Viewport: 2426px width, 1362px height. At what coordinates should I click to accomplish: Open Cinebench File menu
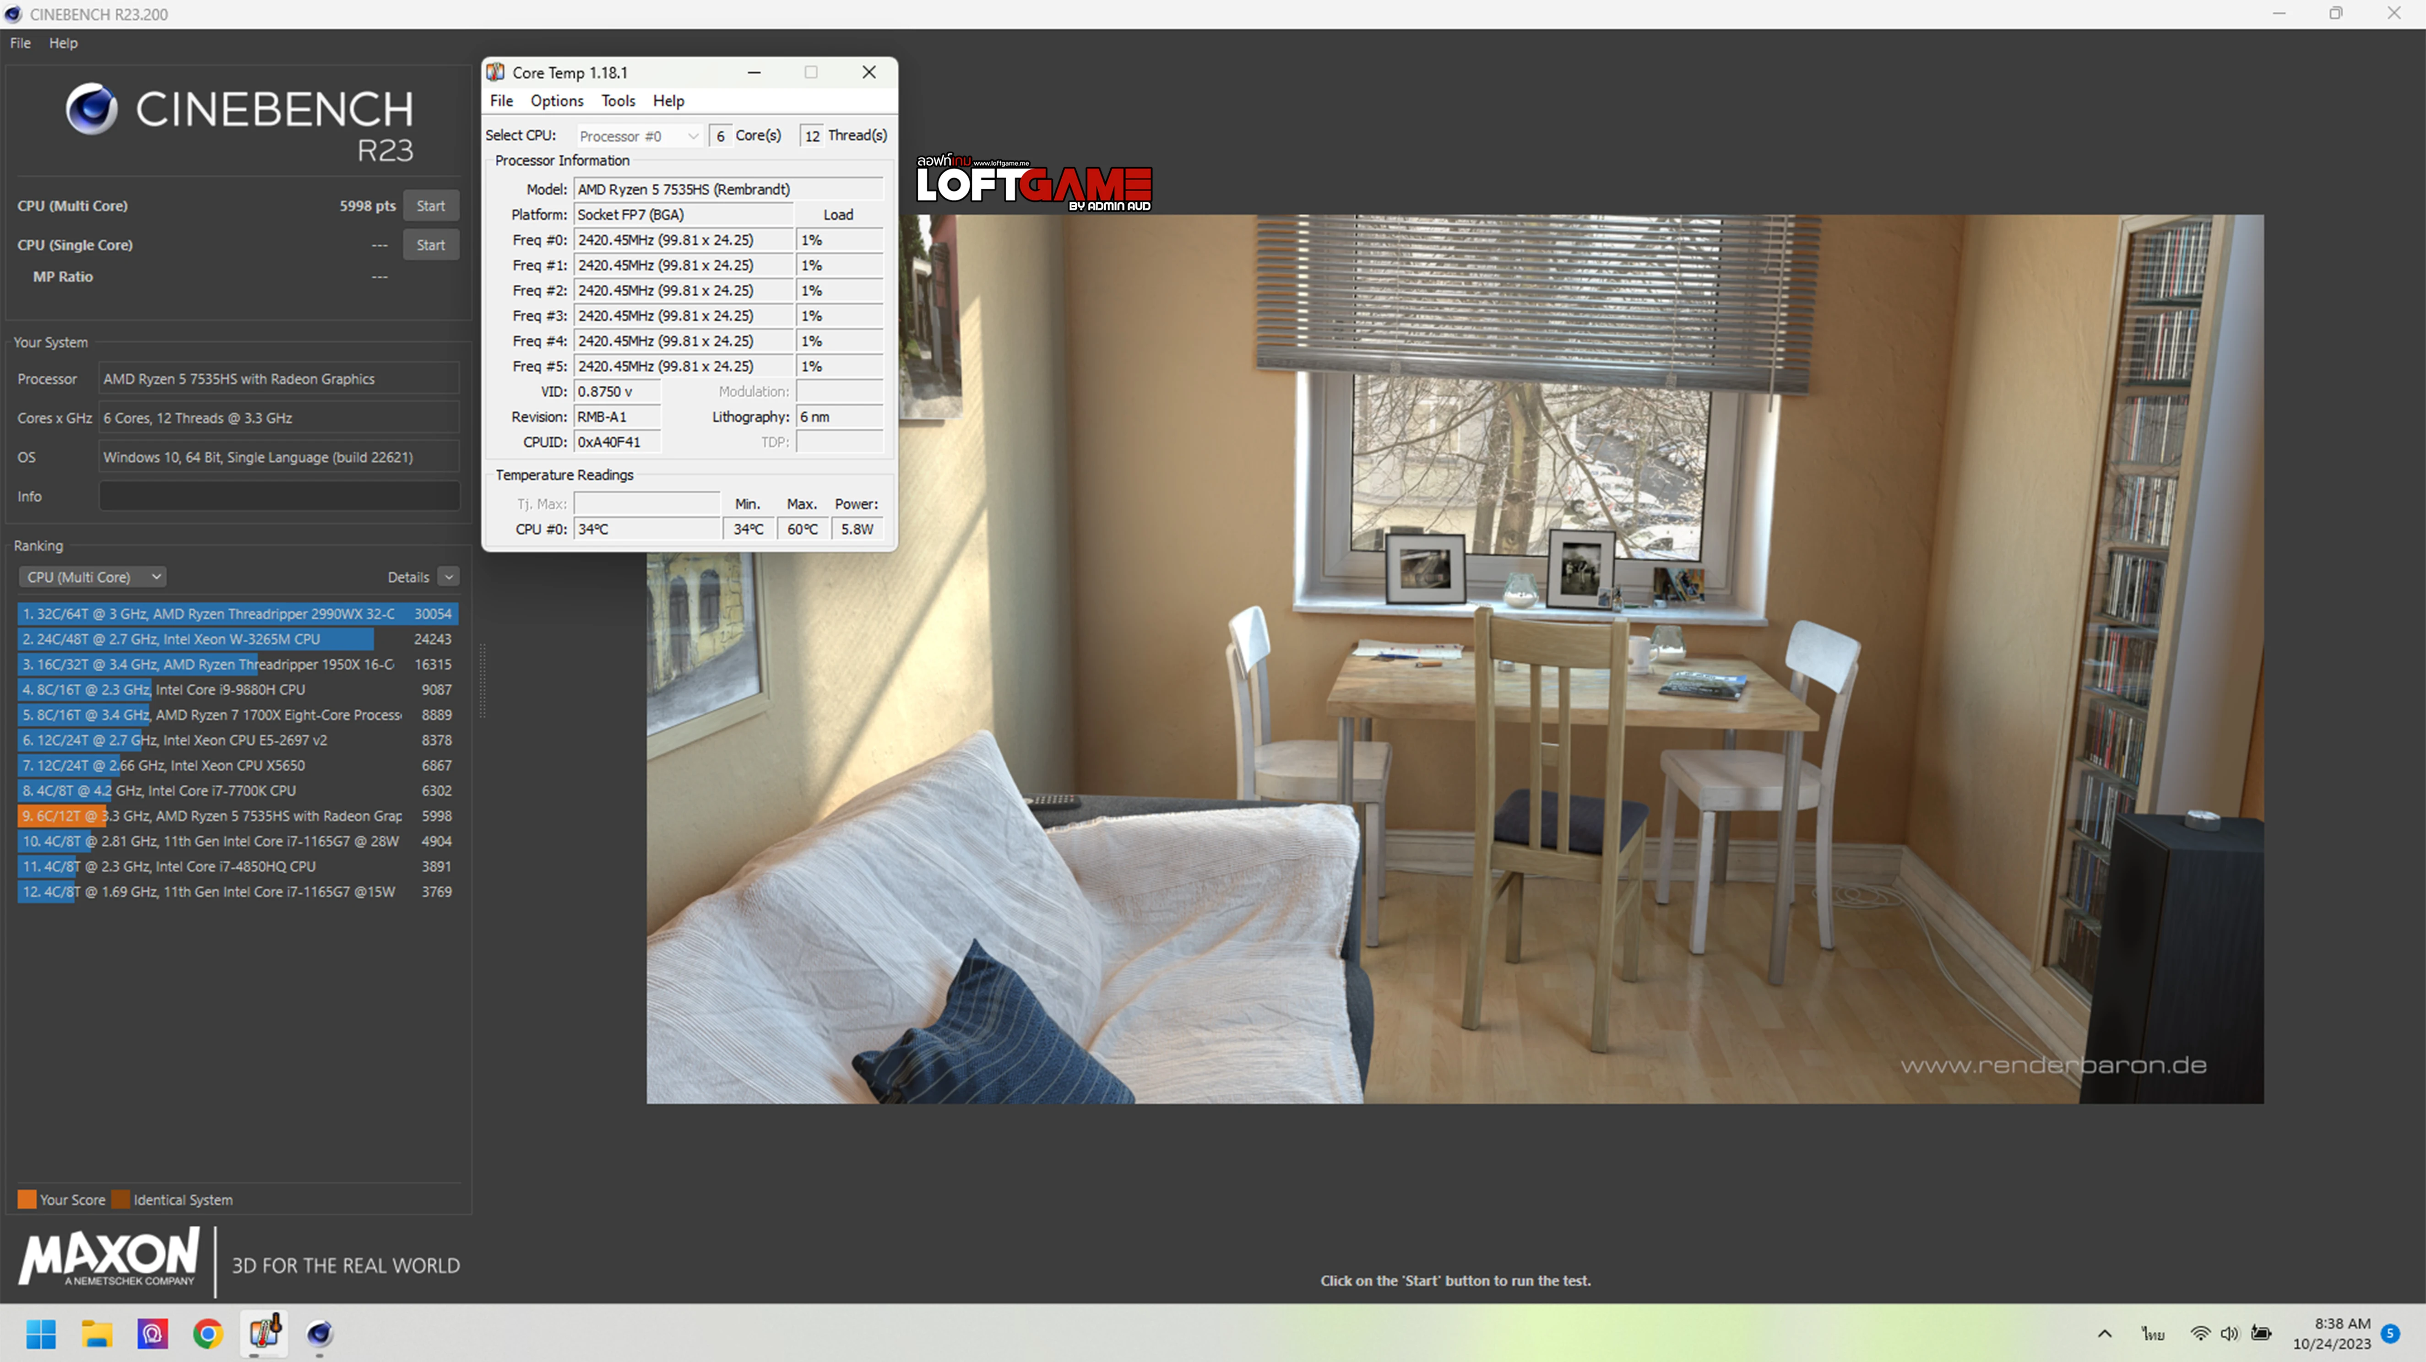(20, 43)
